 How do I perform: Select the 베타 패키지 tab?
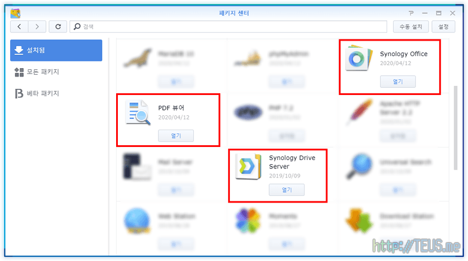[x=56, y=93]
